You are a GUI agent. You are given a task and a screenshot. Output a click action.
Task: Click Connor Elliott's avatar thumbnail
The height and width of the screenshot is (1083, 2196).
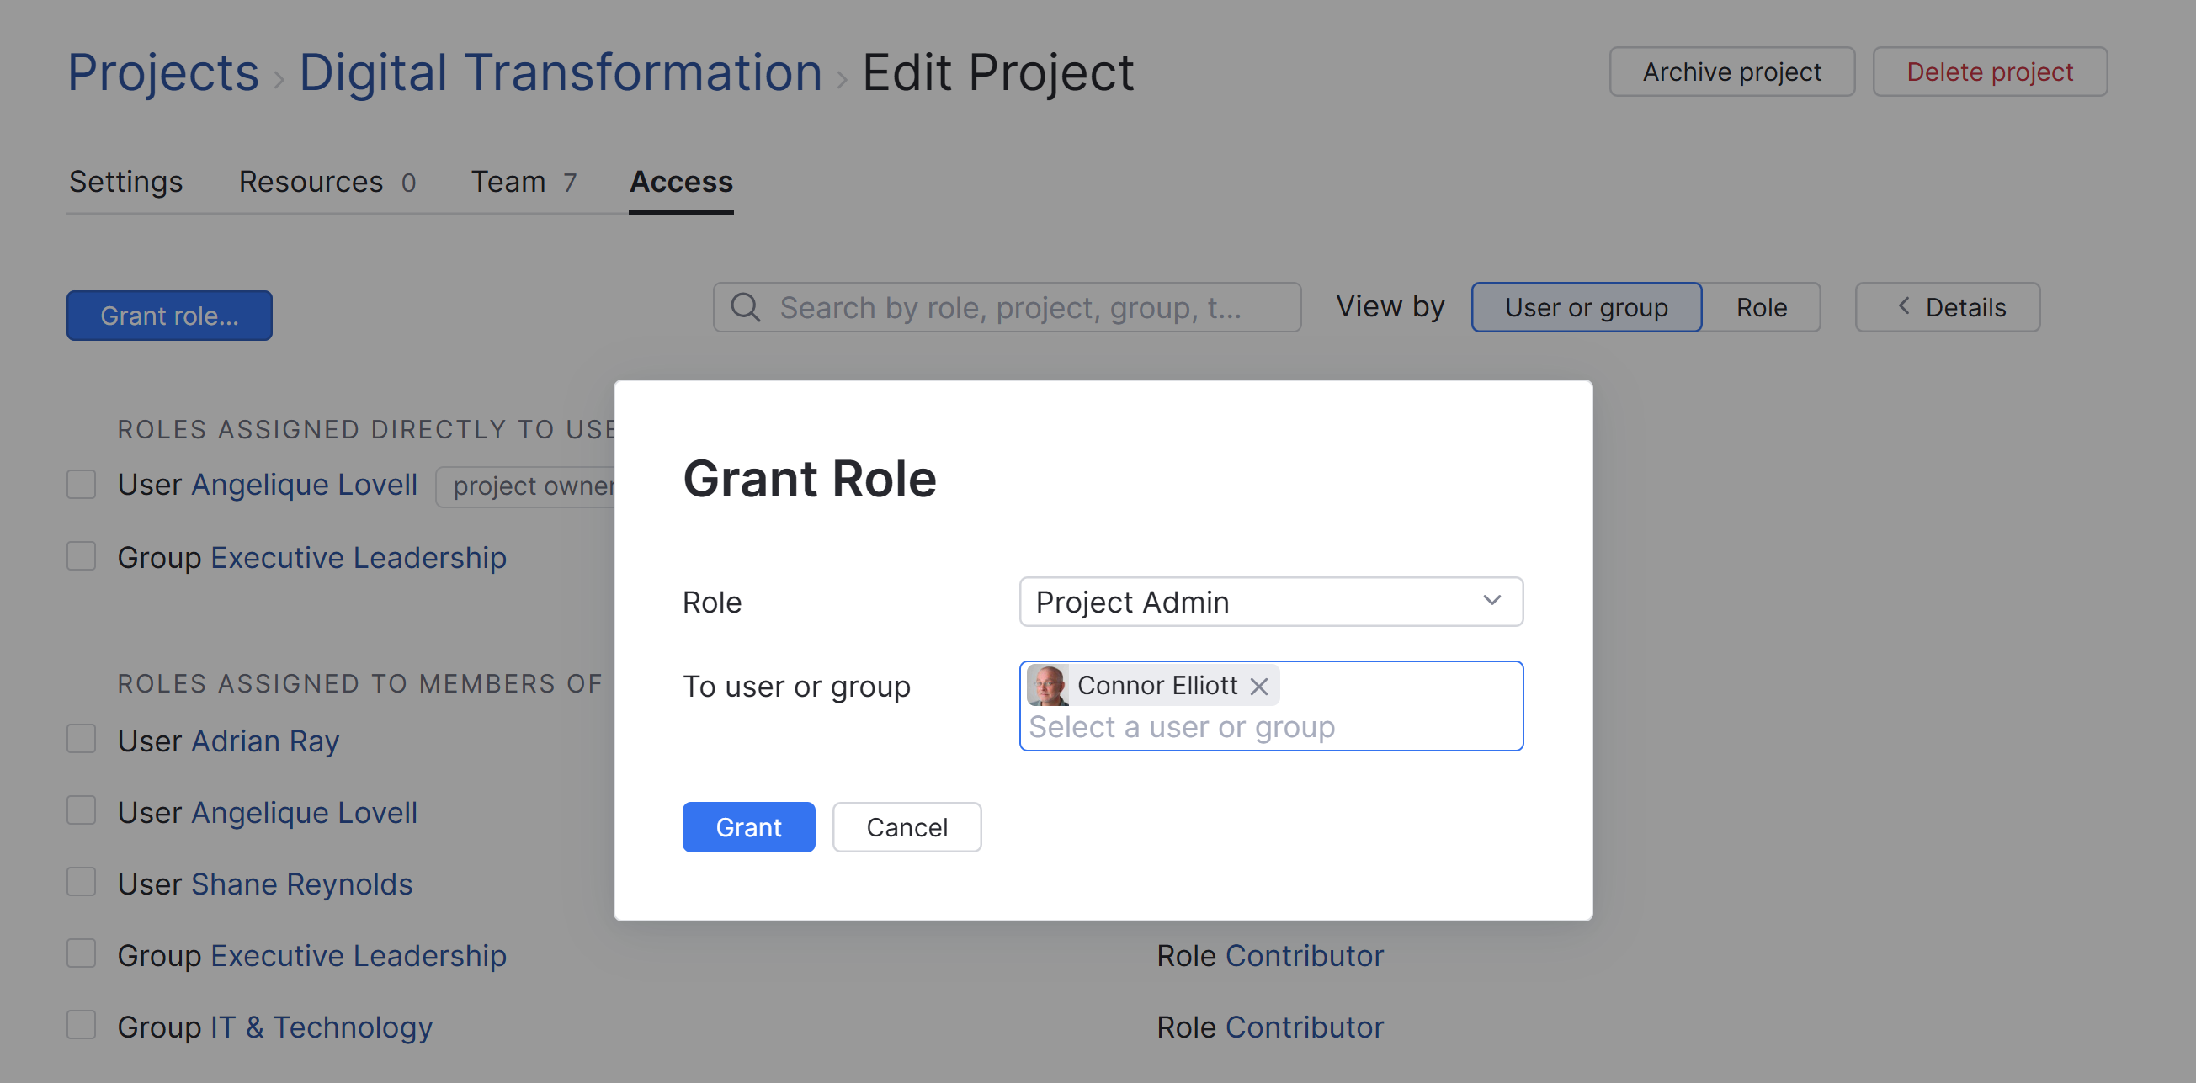pos(1047,685)
